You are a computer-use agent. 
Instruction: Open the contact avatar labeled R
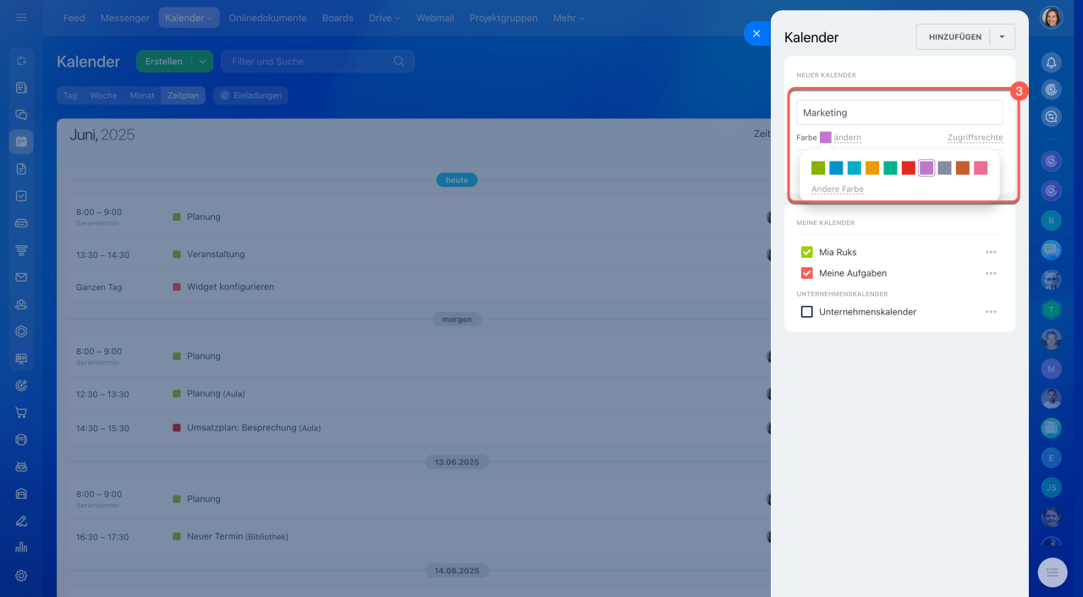click(1051, 220)
